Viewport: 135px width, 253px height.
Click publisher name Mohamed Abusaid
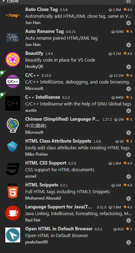pyautogui.click(x=43, y=198)
